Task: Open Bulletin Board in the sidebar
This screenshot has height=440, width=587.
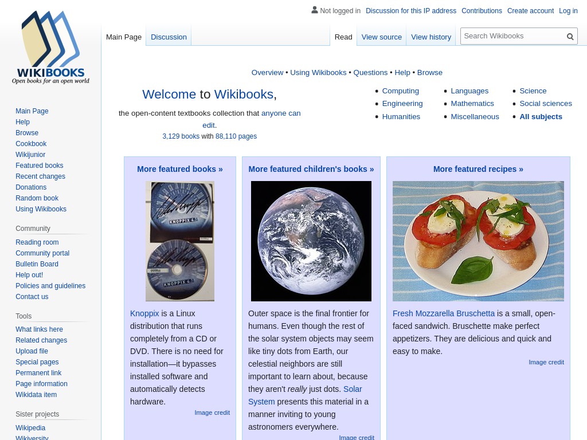Action: [x=37, y=264]
